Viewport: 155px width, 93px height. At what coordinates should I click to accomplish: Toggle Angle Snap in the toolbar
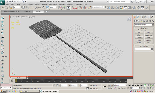77,8
